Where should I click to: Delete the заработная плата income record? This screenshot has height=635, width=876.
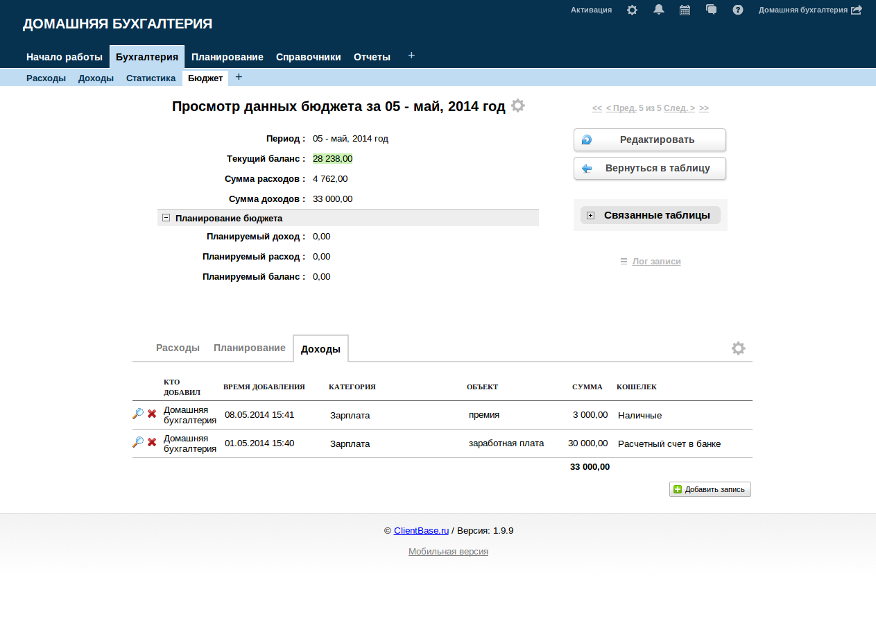pos(152,442)
